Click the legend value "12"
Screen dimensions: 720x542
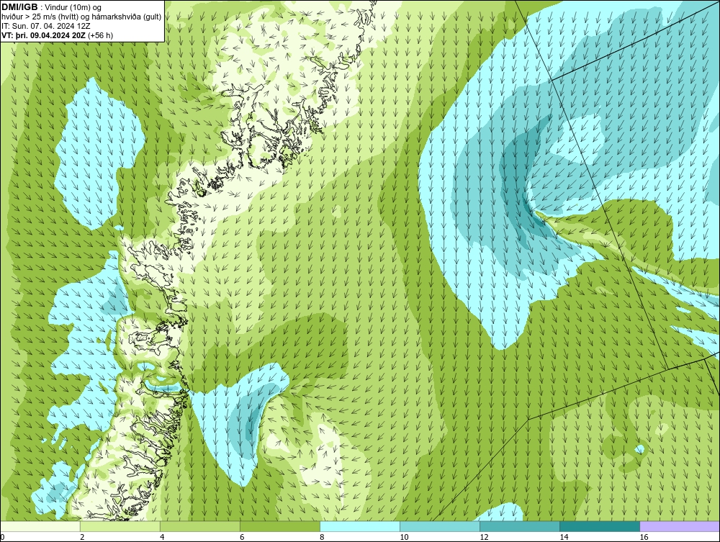click(x=484, y=537)
